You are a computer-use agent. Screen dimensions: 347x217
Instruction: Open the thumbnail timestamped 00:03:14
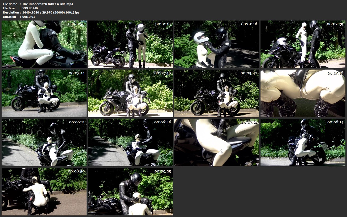click(x=44, y=93)
